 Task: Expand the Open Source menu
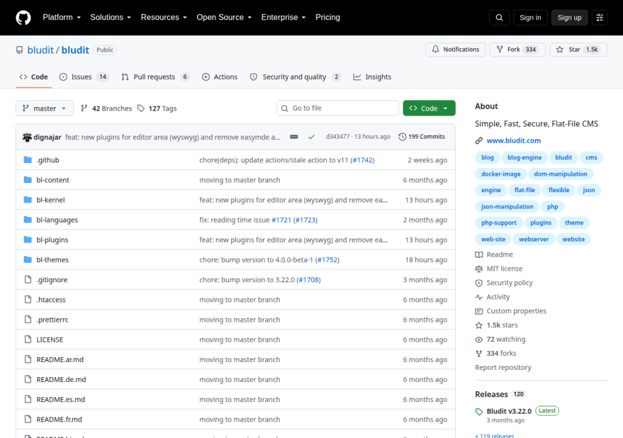224,18
